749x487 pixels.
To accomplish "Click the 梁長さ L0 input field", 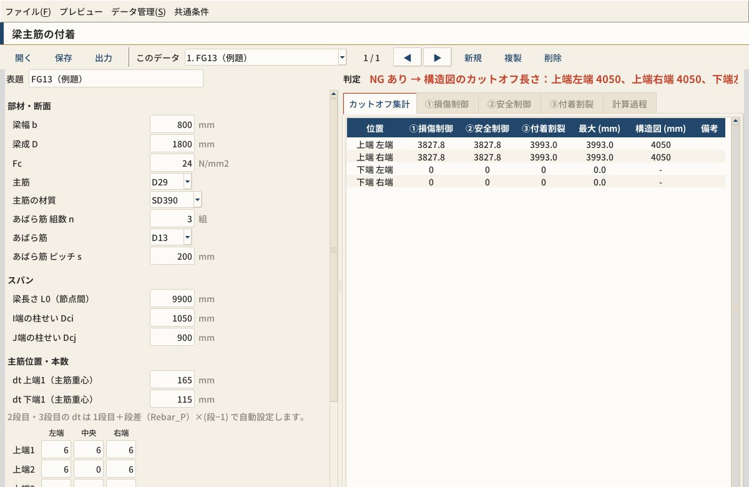I will click(172, 299).
